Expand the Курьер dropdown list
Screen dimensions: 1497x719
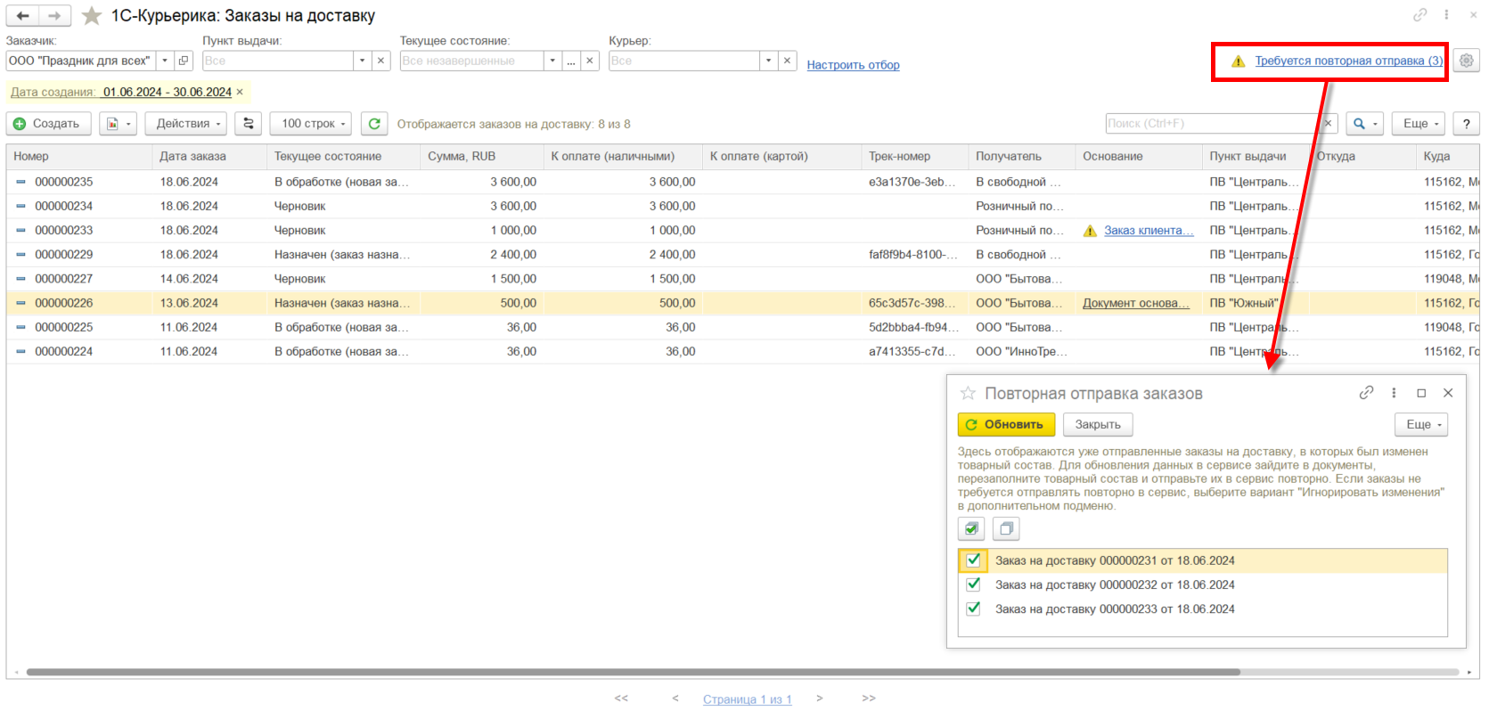tap(768, 61)
